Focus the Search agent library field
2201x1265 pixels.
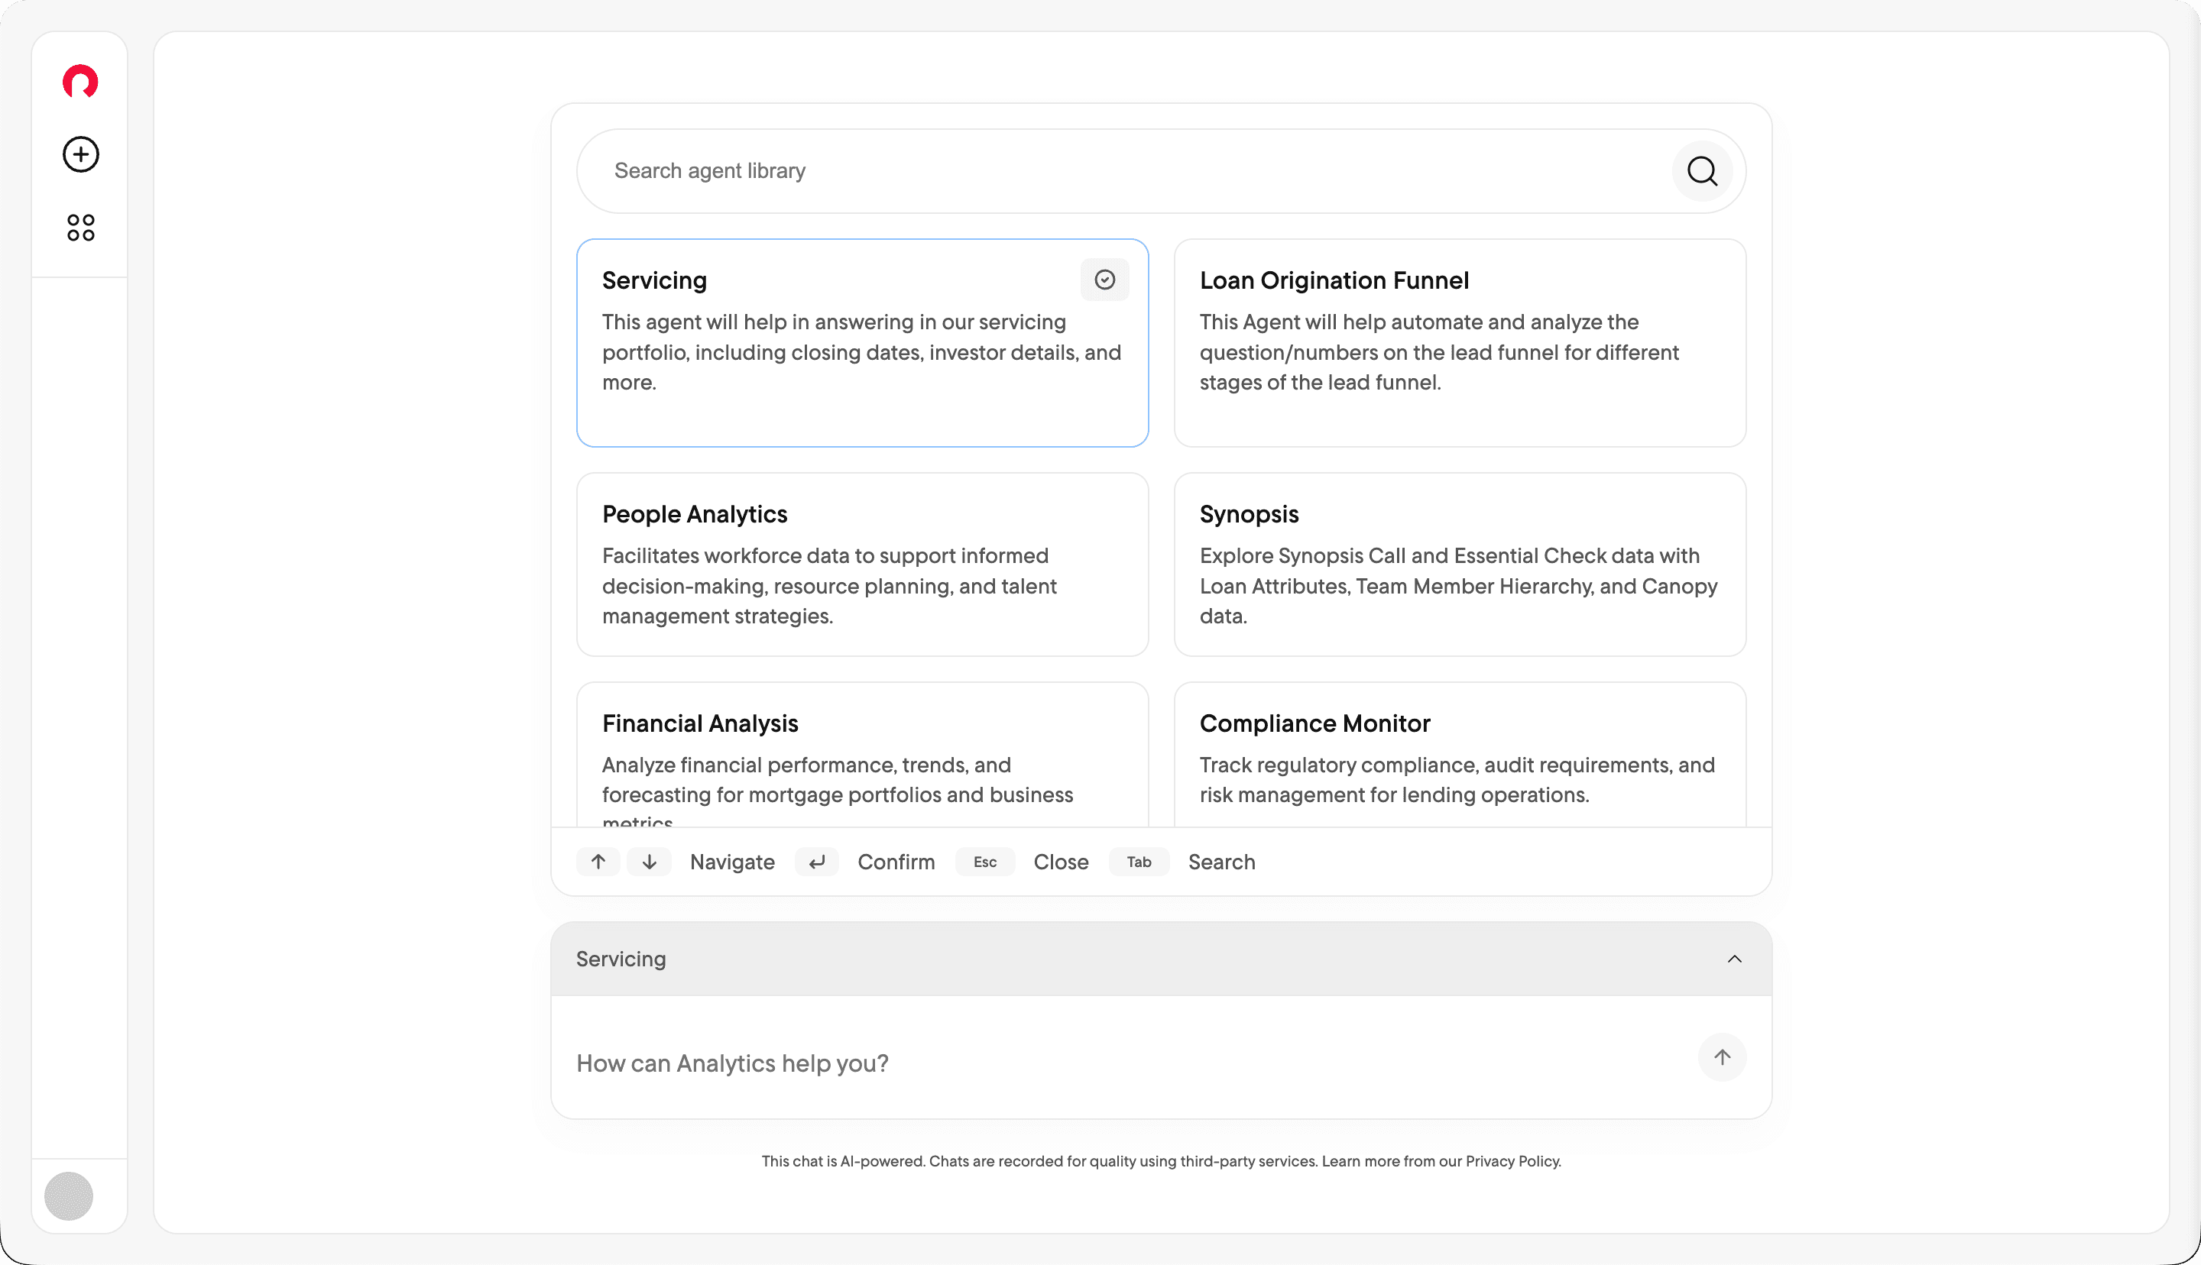tap(1121, 171)
